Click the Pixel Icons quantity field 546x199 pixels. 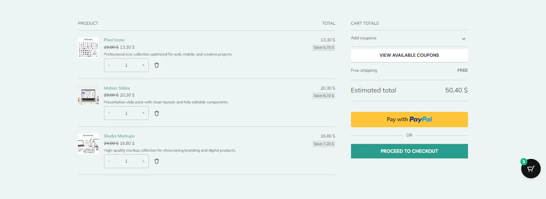(x=126, y=65)
